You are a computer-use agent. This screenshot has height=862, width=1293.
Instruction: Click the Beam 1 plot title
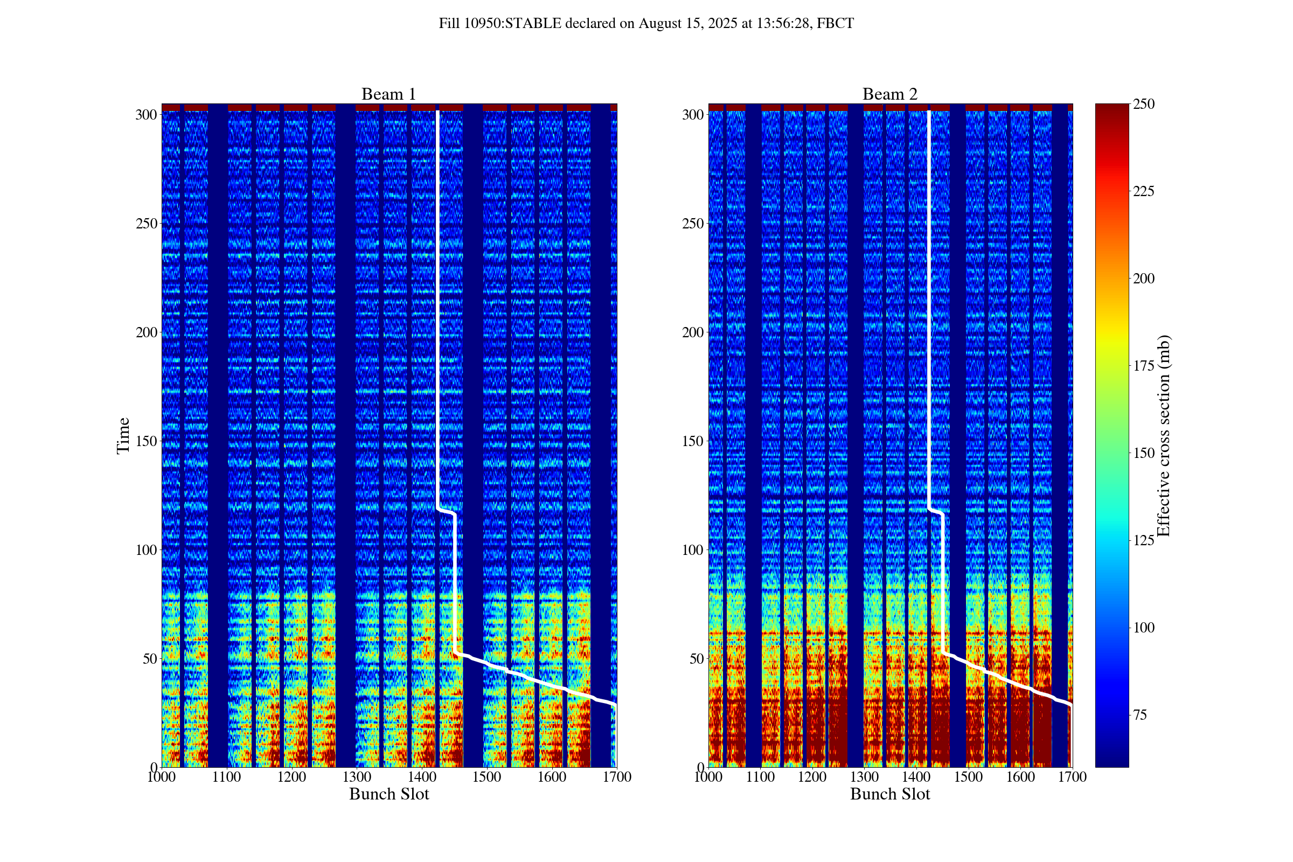click(x=388, y=95)
